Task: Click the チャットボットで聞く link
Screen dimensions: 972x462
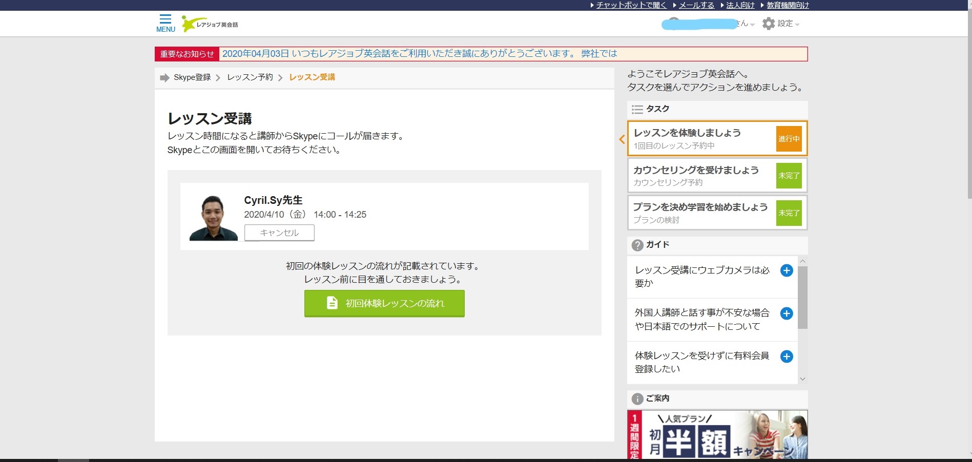Action: [631, 5]
